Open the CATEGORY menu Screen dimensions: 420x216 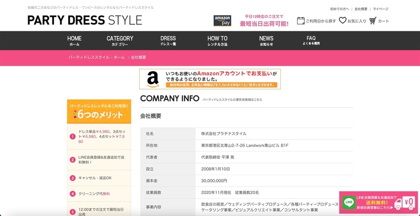[x=120, y=41]
